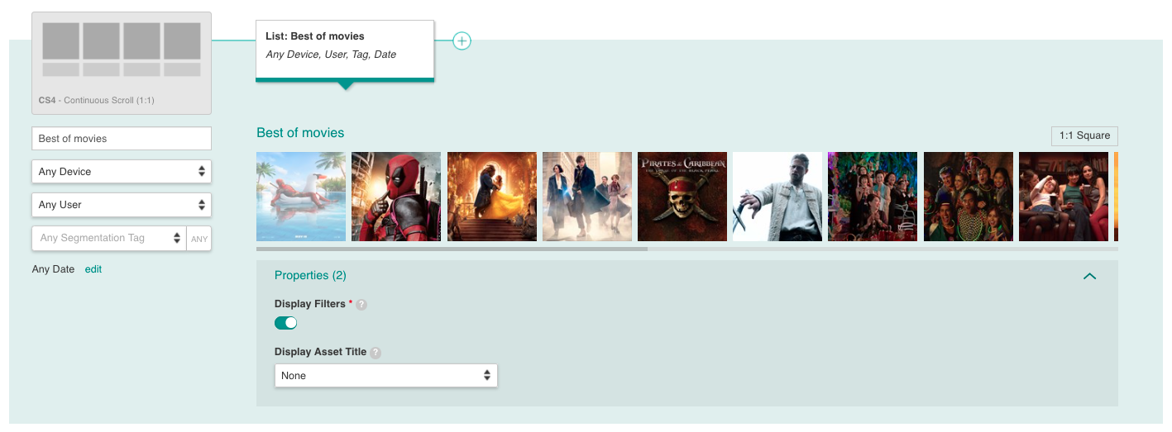Toggle the Display Filters switch
The height and width of the screenshot is (432, 1172).
point(285,323)
